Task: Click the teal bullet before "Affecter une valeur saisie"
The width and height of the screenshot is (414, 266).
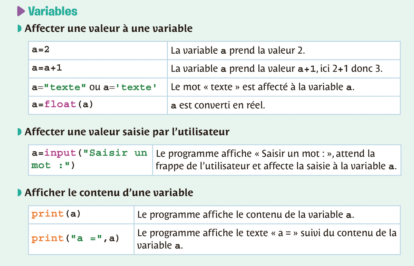Action: tap(19, 132)
